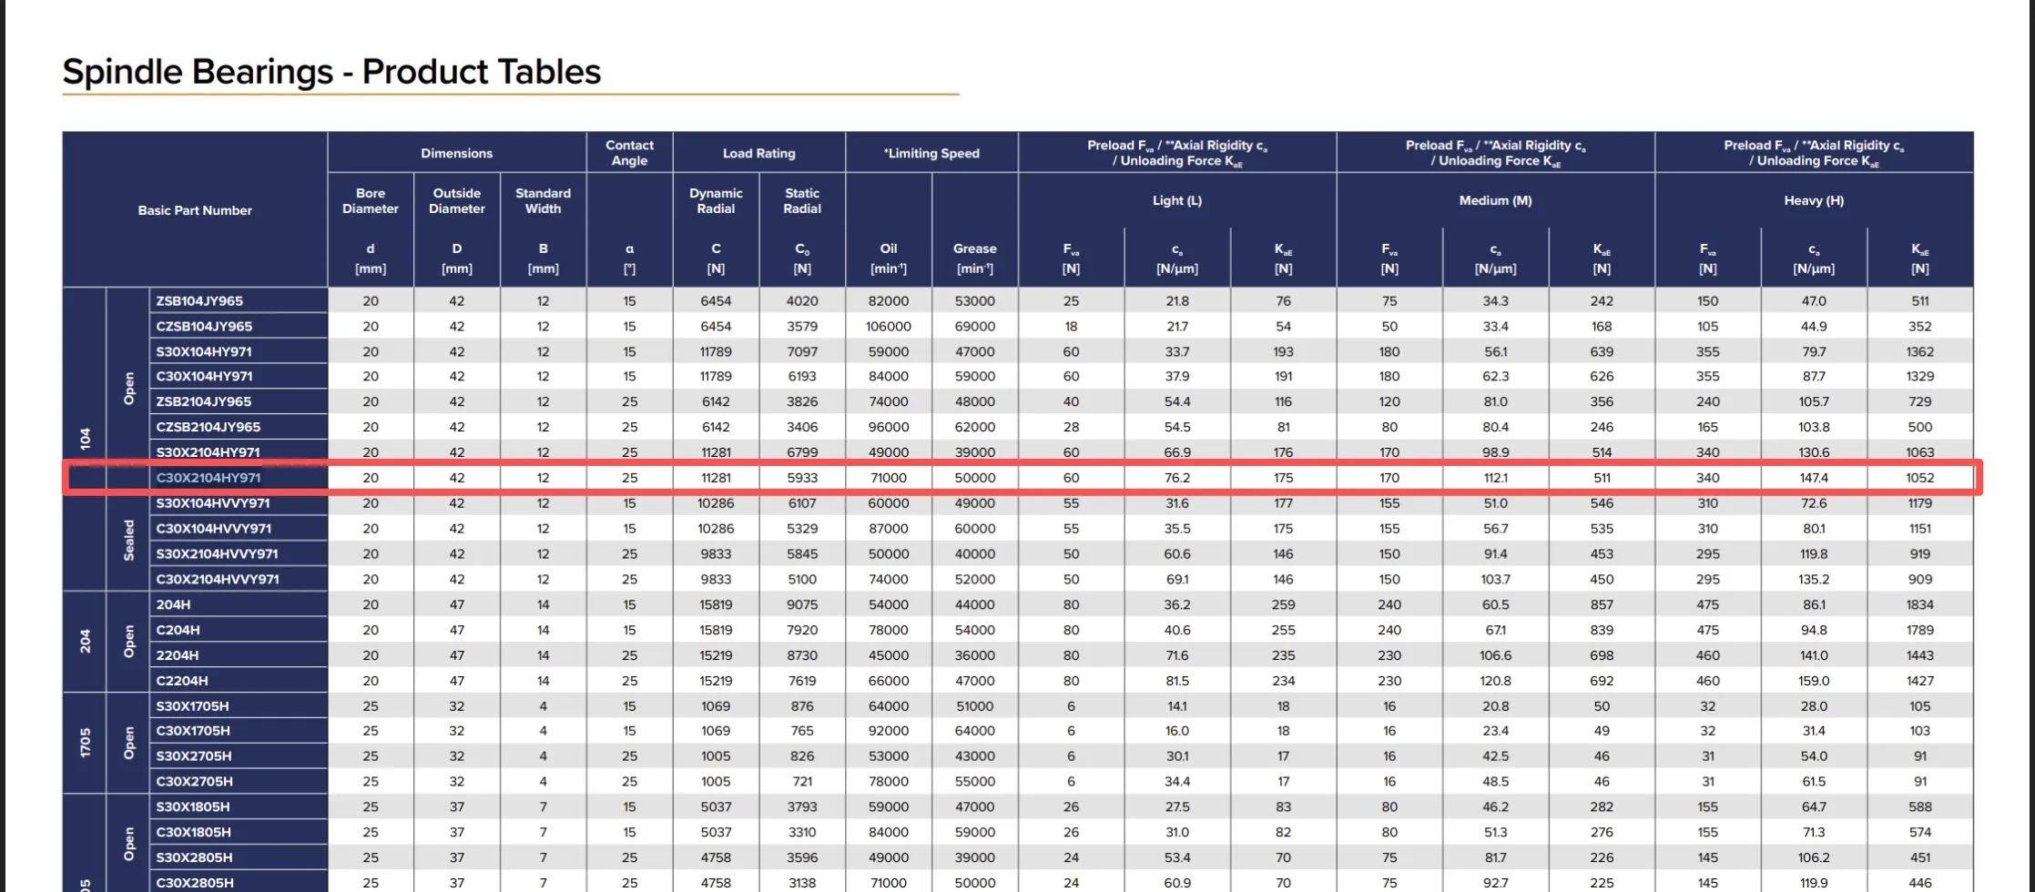Click the Light (L) preload header

point(1177,200)
